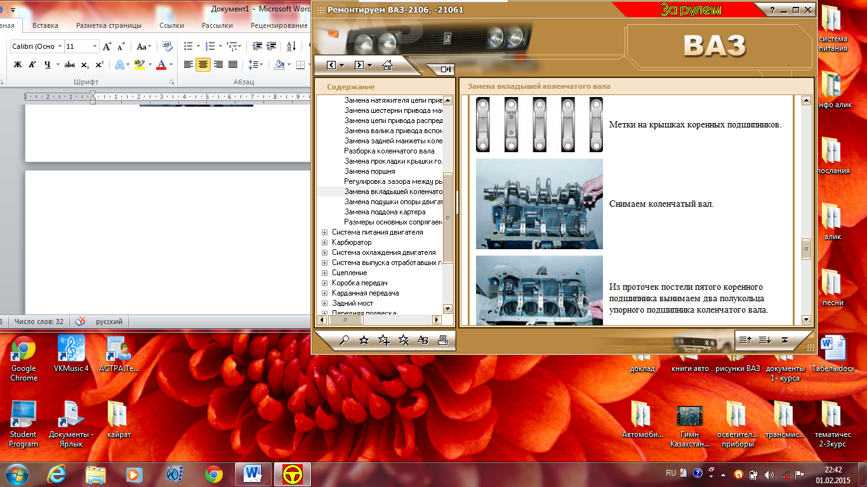867x487 pixels.
Task: Open the Содержание panel header
Action: coord(351,87)
